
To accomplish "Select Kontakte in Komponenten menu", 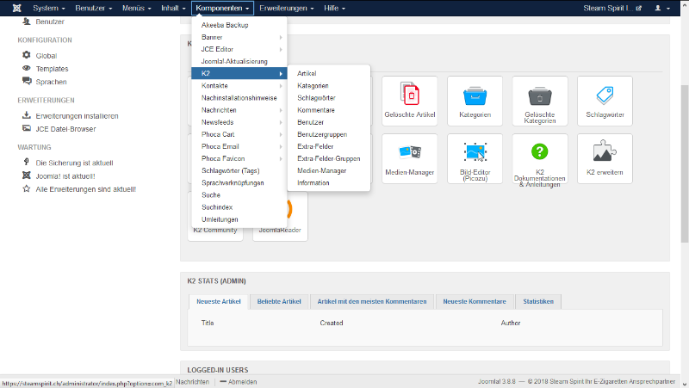I will coord(239,85).
